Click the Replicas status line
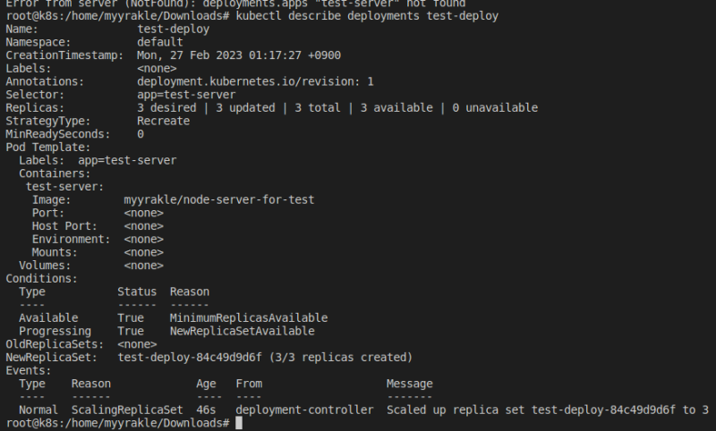Viewport: 716px width, 431px height. click(x=337, y=107)
